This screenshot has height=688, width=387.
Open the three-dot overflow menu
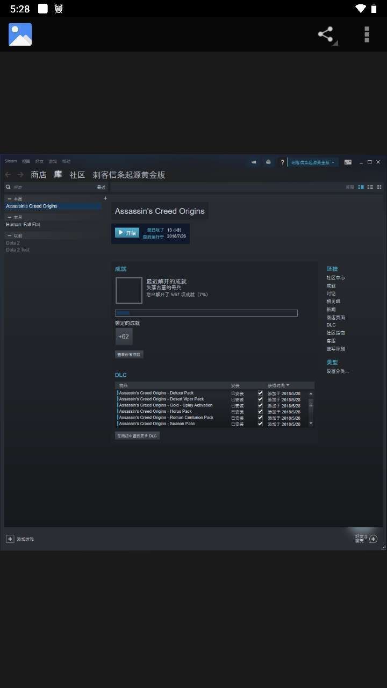point(367,34)
